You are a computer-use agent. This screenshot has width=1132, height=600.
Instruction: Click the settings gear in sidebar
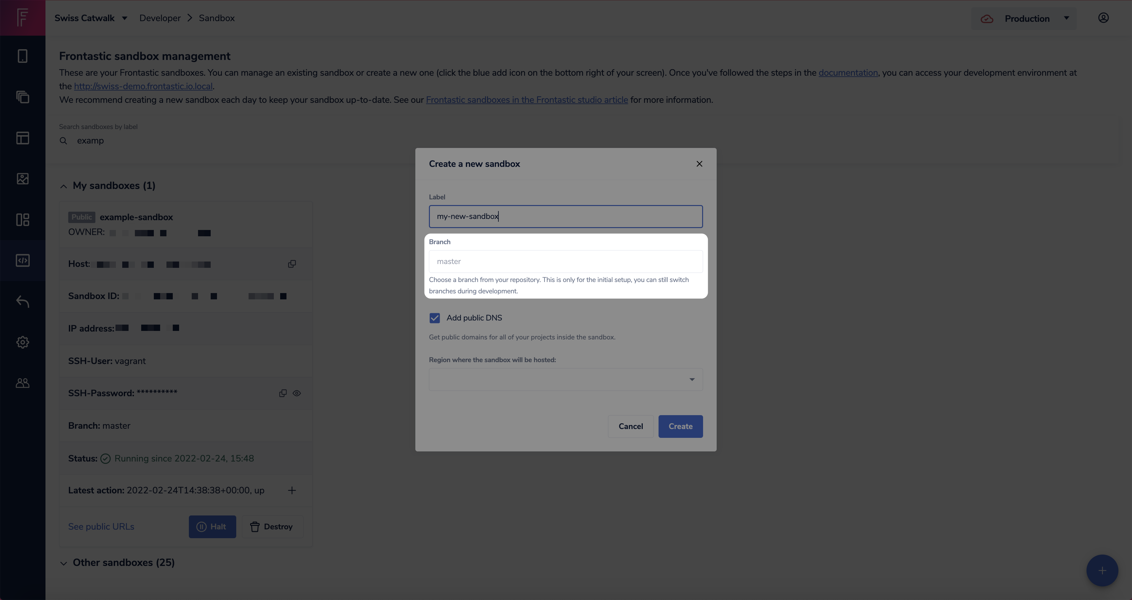click(22, 342)
